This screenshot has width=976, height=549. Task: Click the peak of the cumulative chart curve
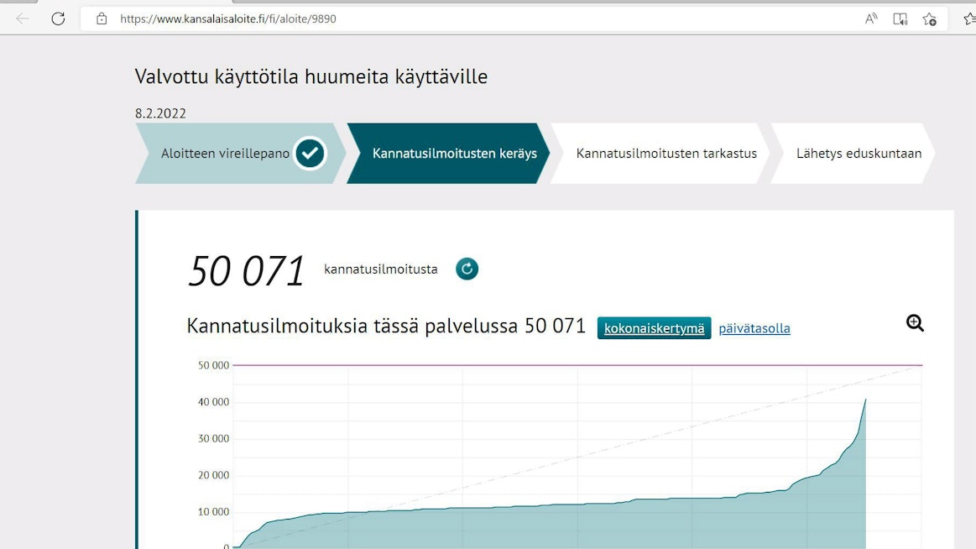pos(865,400)
